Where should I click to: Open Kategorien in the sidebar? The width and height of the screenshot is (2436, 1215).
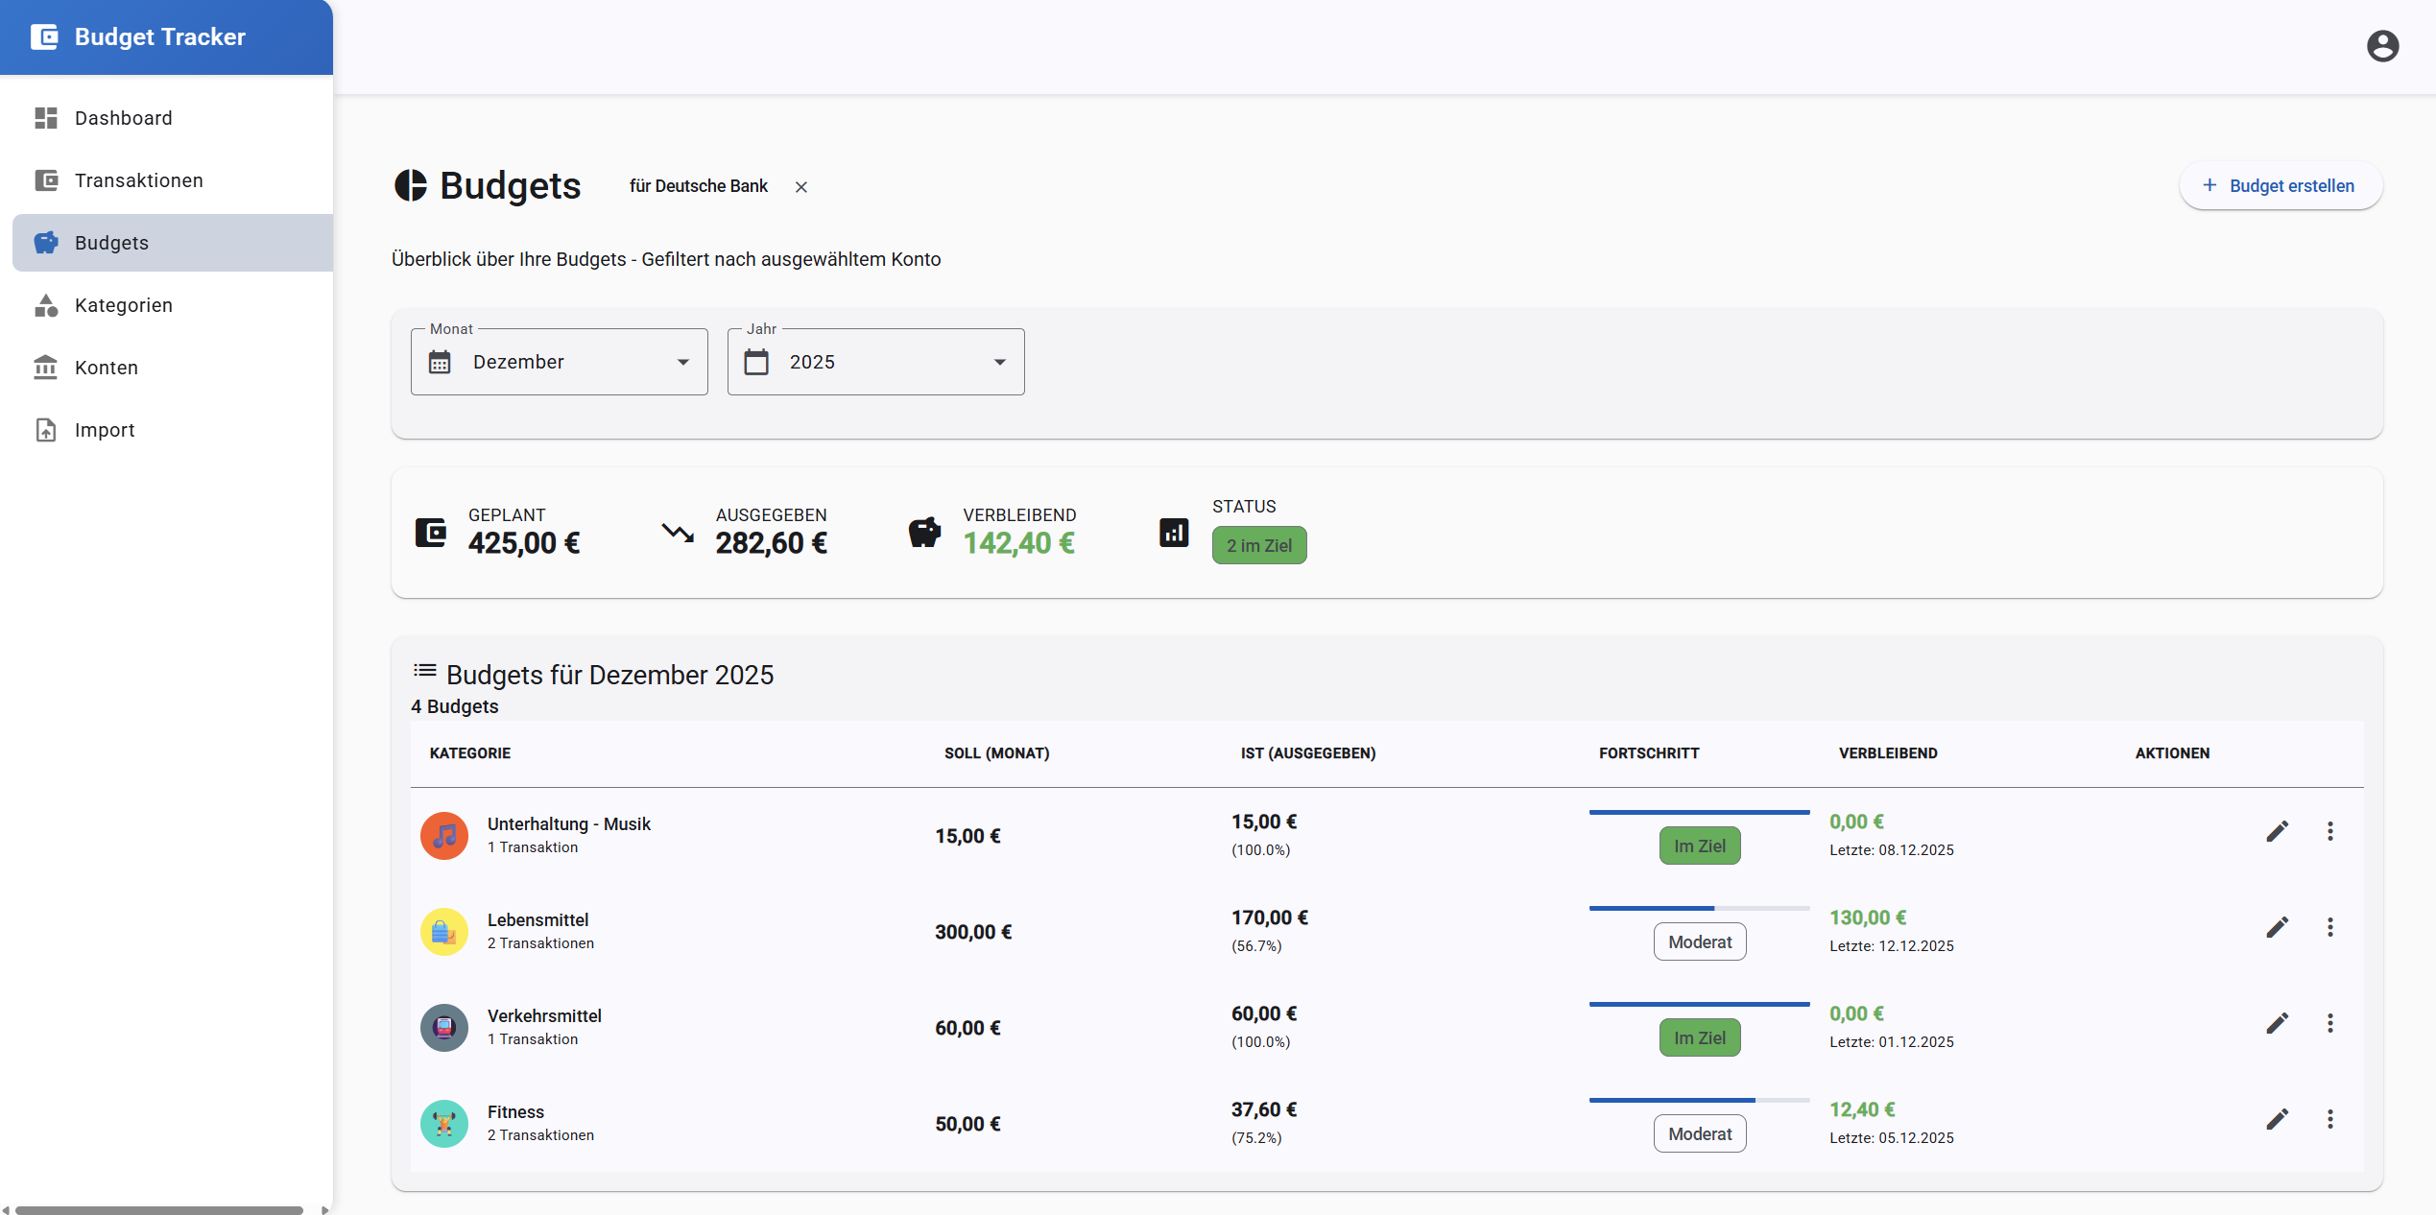click(173, 305)
